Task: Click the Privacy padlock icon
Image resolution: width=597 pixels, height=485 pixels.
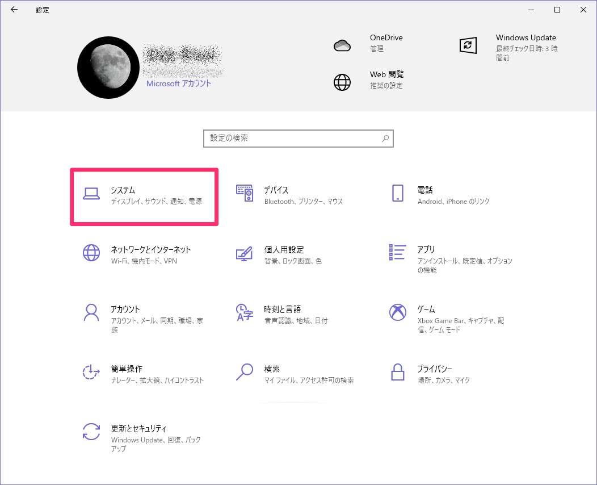Action: tap(397, 372)
